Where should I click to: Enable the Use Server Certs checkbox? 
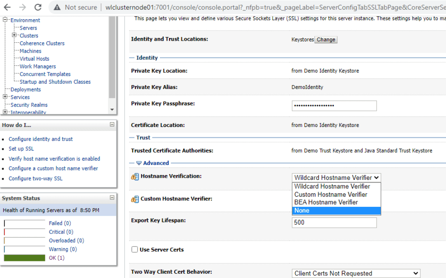point(135,250)
